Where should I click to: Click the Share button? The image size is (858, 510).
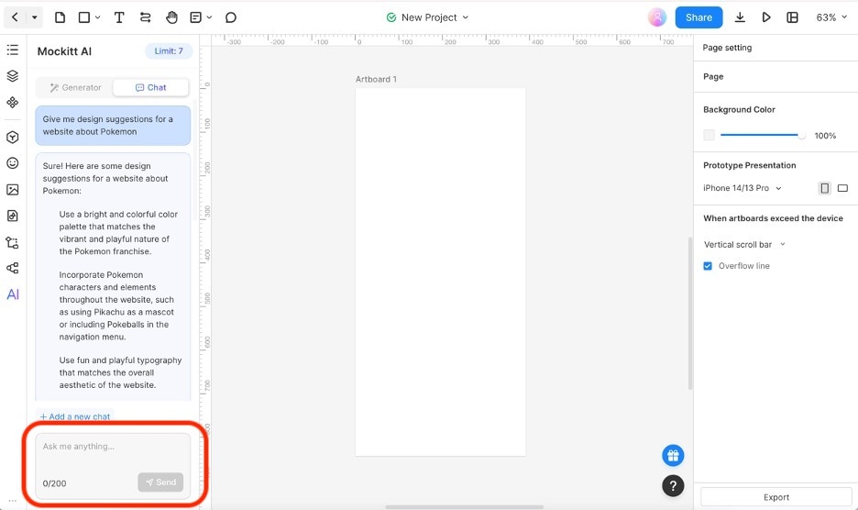(698, 17)
